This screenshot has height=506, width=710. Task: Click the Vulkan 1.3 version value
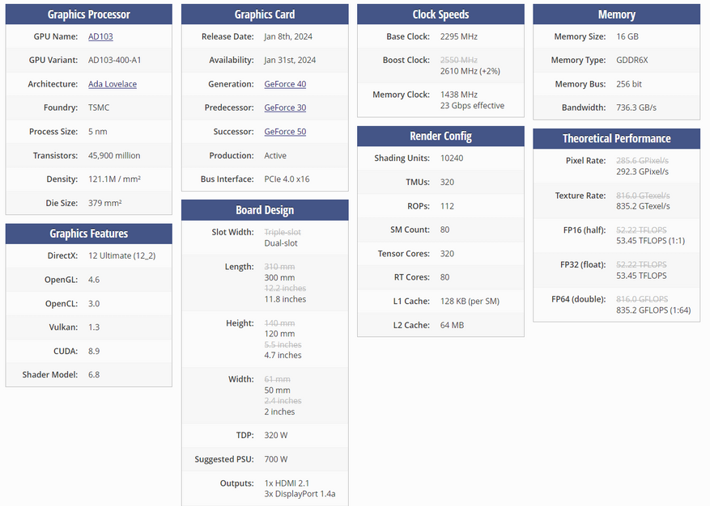94,327
